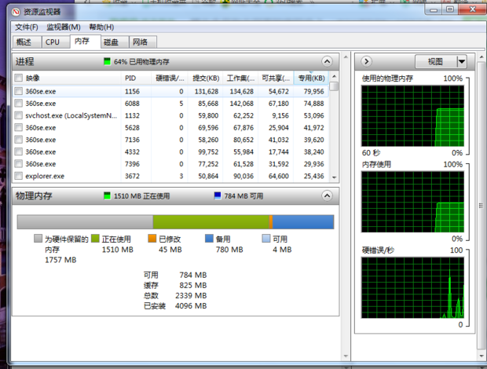This screenshot has width=487, height=369.
Task: Open the 文件(F) menu
Action: click(27, 27)
